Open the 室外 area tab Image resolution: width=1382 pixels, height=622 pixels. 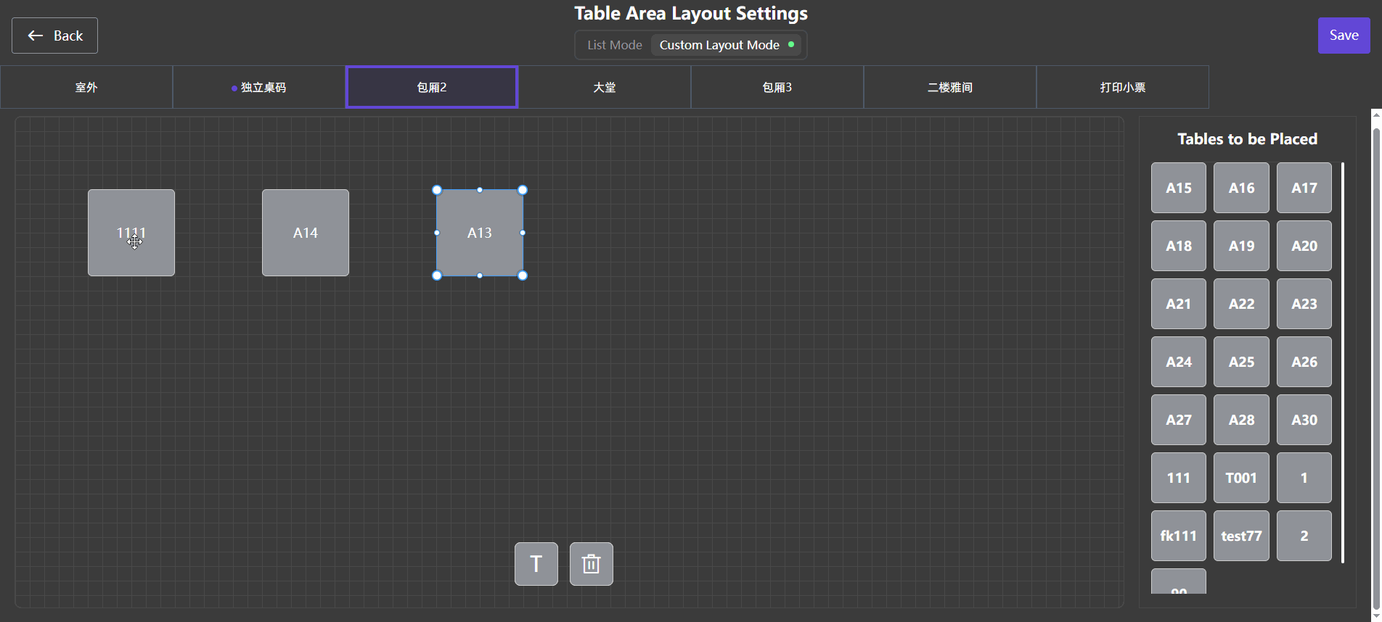click(x=86, y=87)
